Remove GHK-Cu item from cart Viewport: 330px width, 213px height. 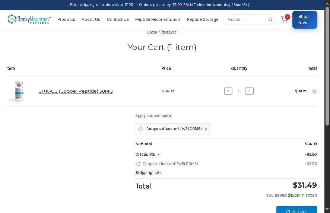coord(314,91)
